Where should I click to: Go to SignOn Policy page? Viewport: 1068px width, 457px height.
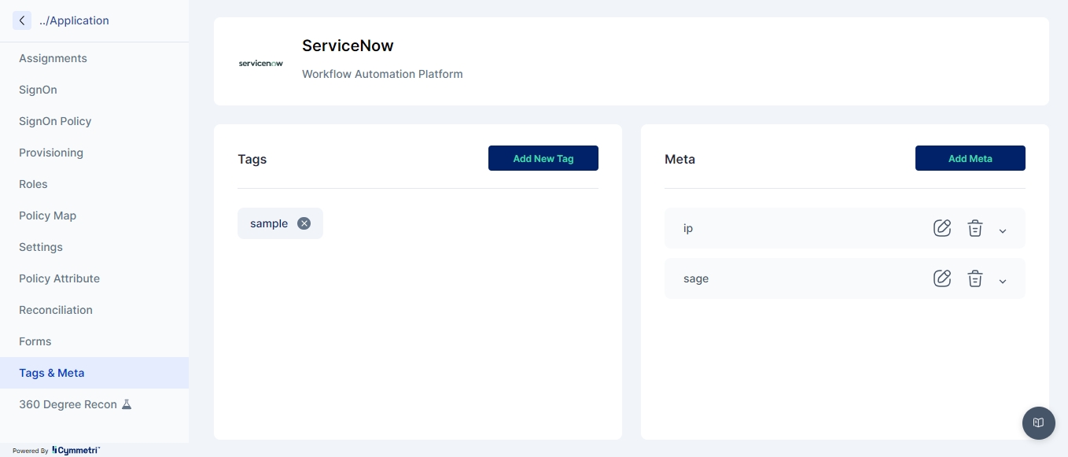pyautogui.click(x=55, y=121)
